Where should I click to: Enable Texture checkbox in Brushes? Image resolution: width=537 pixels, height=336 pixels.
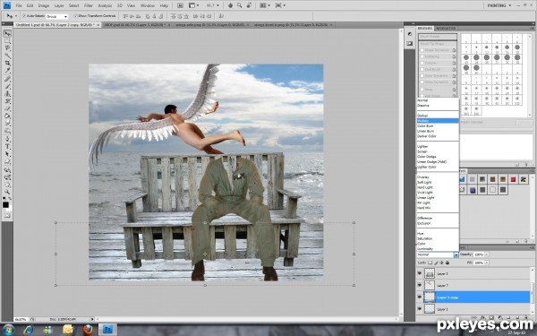coord(422,64)
